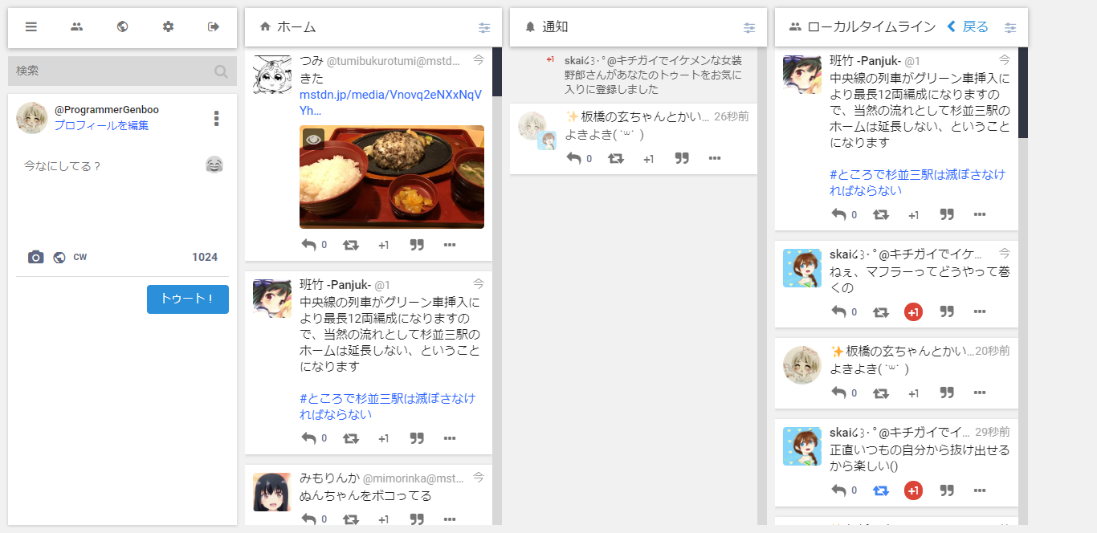
Task: Open プロフィールを編集 link
Action: tap(101, 125)
